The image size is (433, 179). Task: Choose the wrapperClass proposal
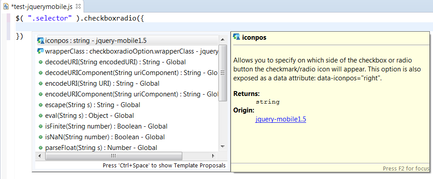click(x=128, y=51)
